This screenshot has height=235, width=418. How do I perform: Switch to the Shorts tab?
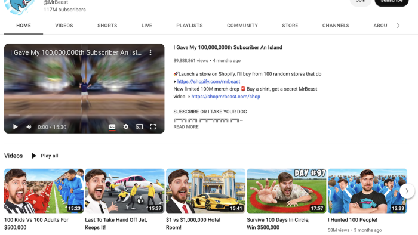(x=107, y=26)
